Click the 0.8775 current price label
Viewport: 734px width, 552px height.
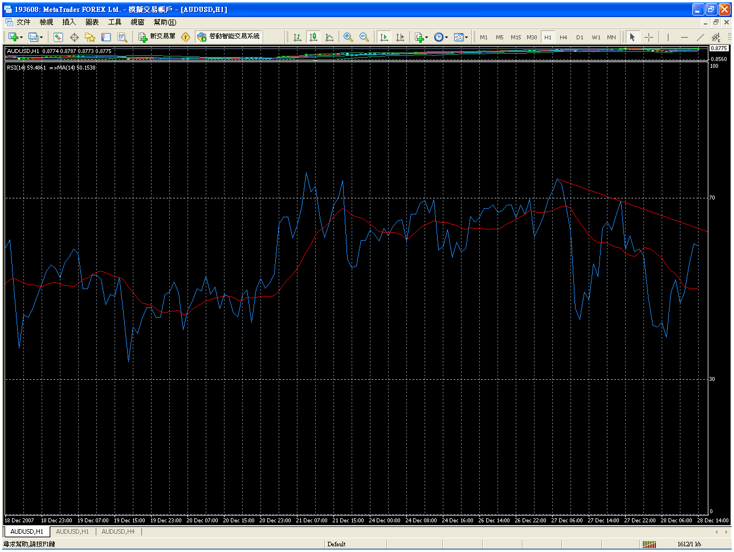[719, 48]
